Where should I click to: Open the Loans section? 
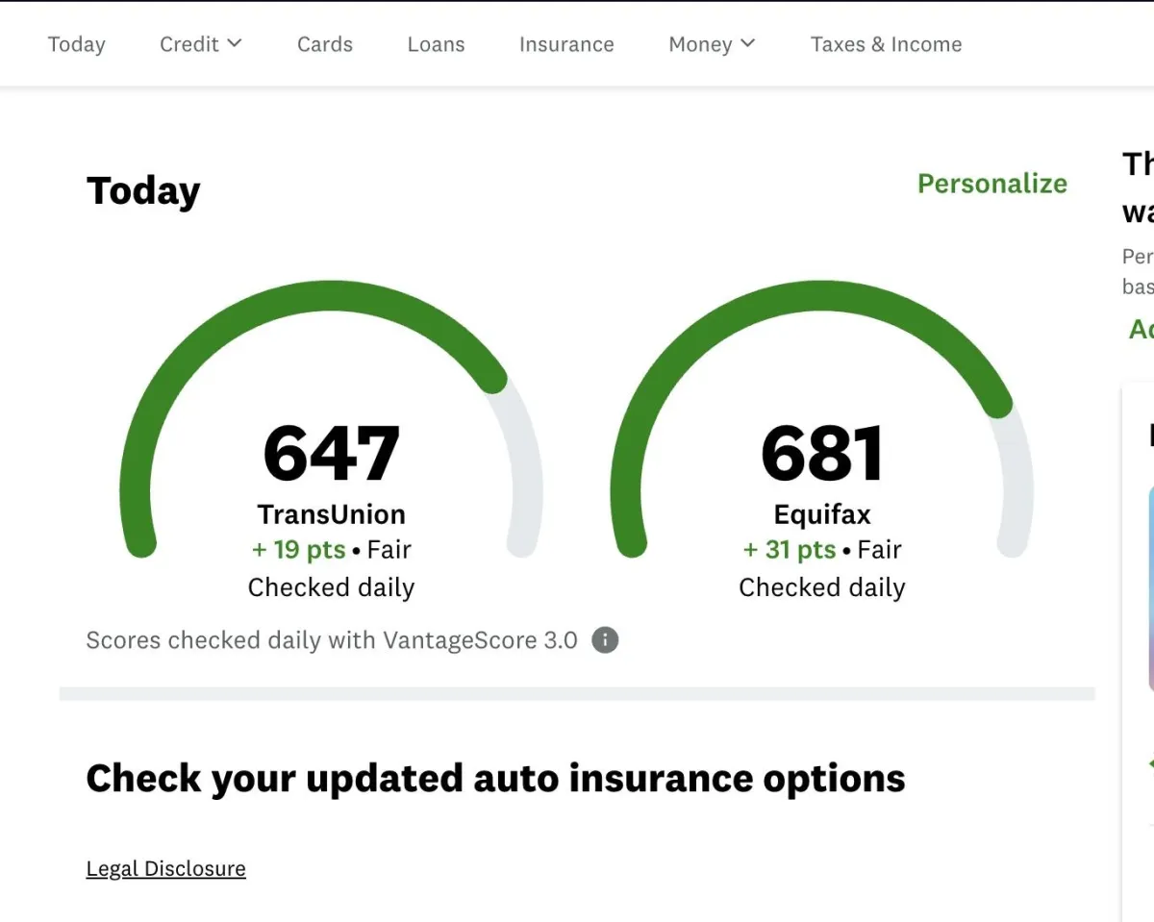(x=436, y=44)
